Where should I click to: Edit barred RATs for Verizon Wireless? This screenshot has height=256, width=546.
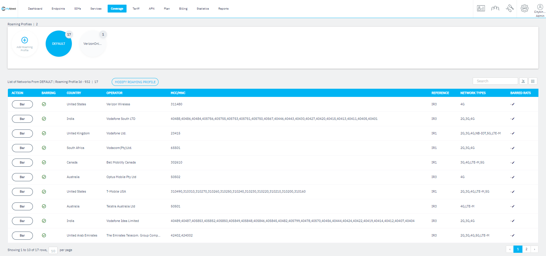tap(513, 104)
